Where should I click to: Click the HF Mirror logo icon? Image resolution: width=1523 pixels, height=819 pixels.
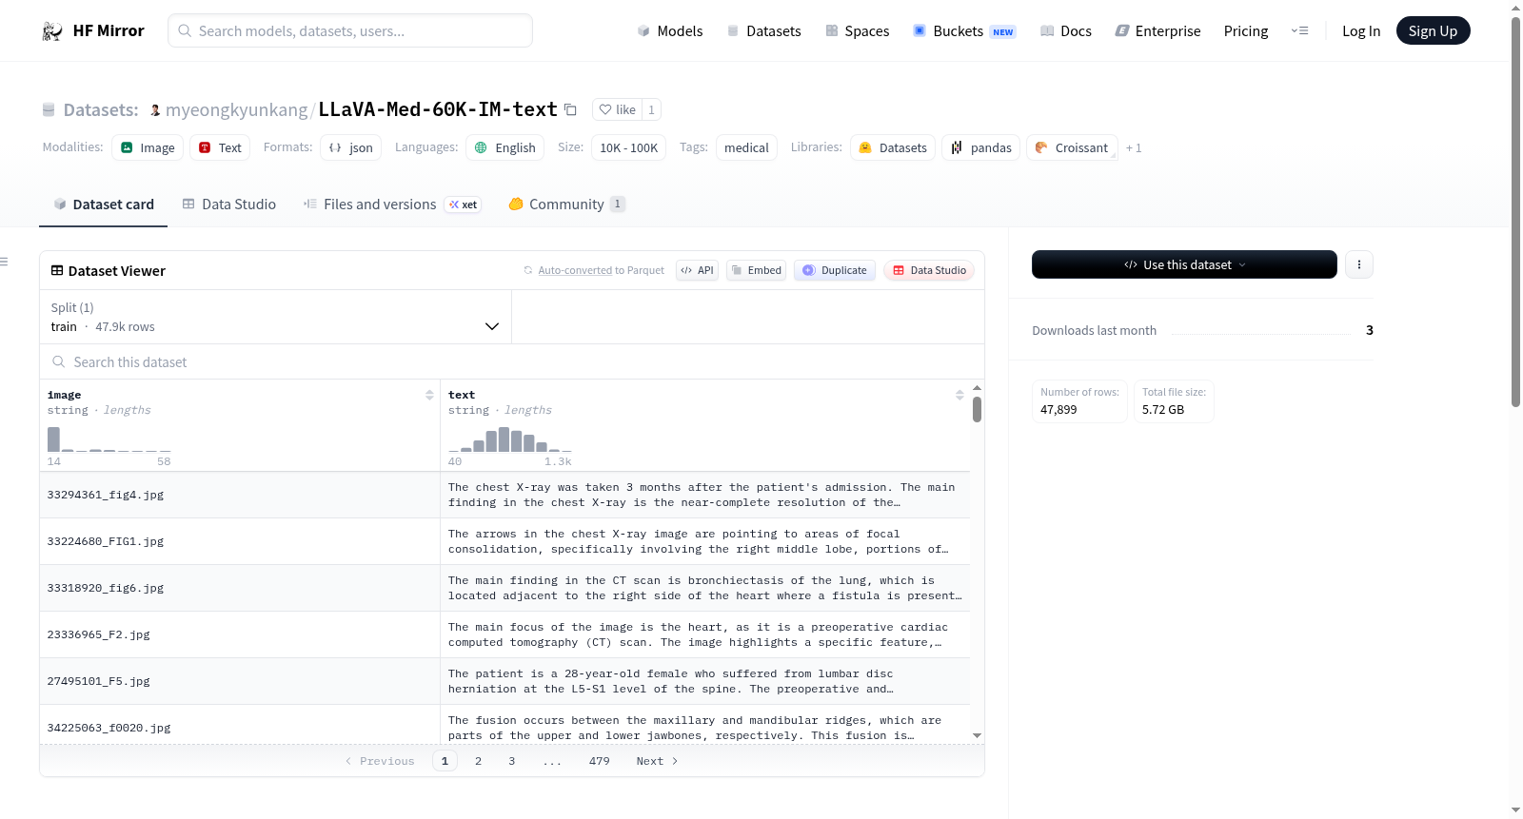52,31
